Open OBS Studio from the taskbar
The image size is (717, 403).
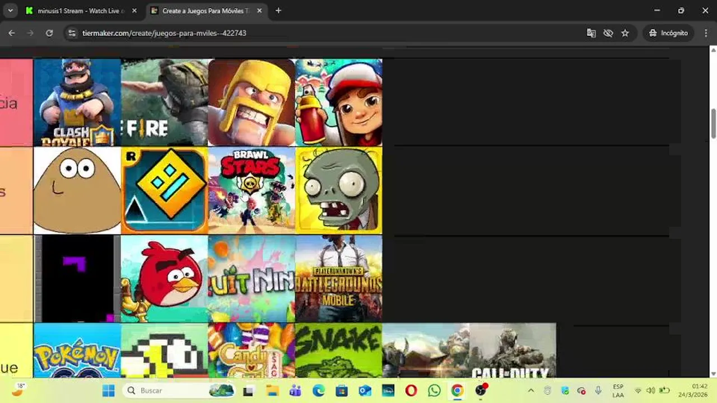point(481,391)
